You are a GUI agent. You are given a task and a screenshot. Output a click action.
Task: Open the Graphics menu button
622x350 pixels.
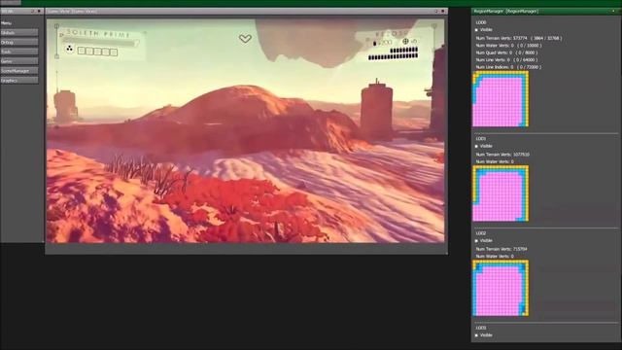coord(19,80)
